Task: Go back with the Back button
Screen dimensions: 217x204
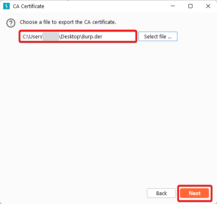Action: tap(161, 193)
